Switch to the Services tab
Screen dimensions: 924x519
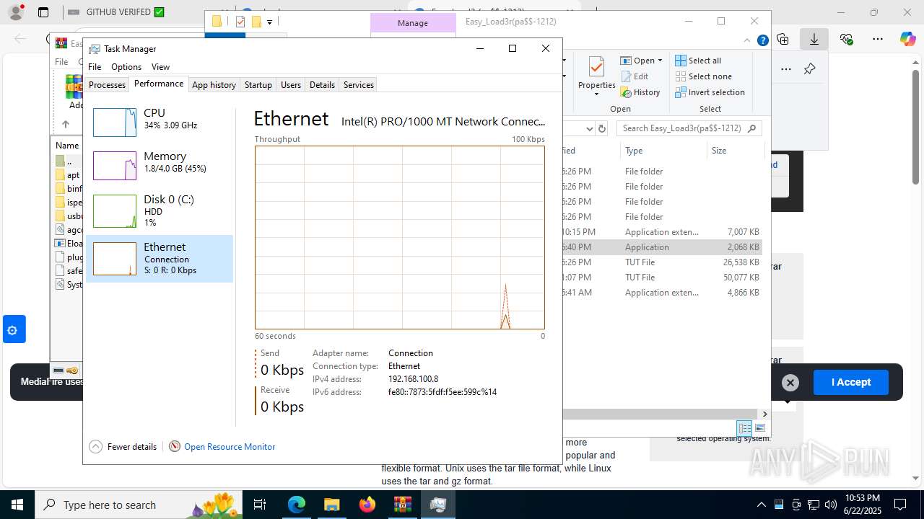click(x=359, y=85)
